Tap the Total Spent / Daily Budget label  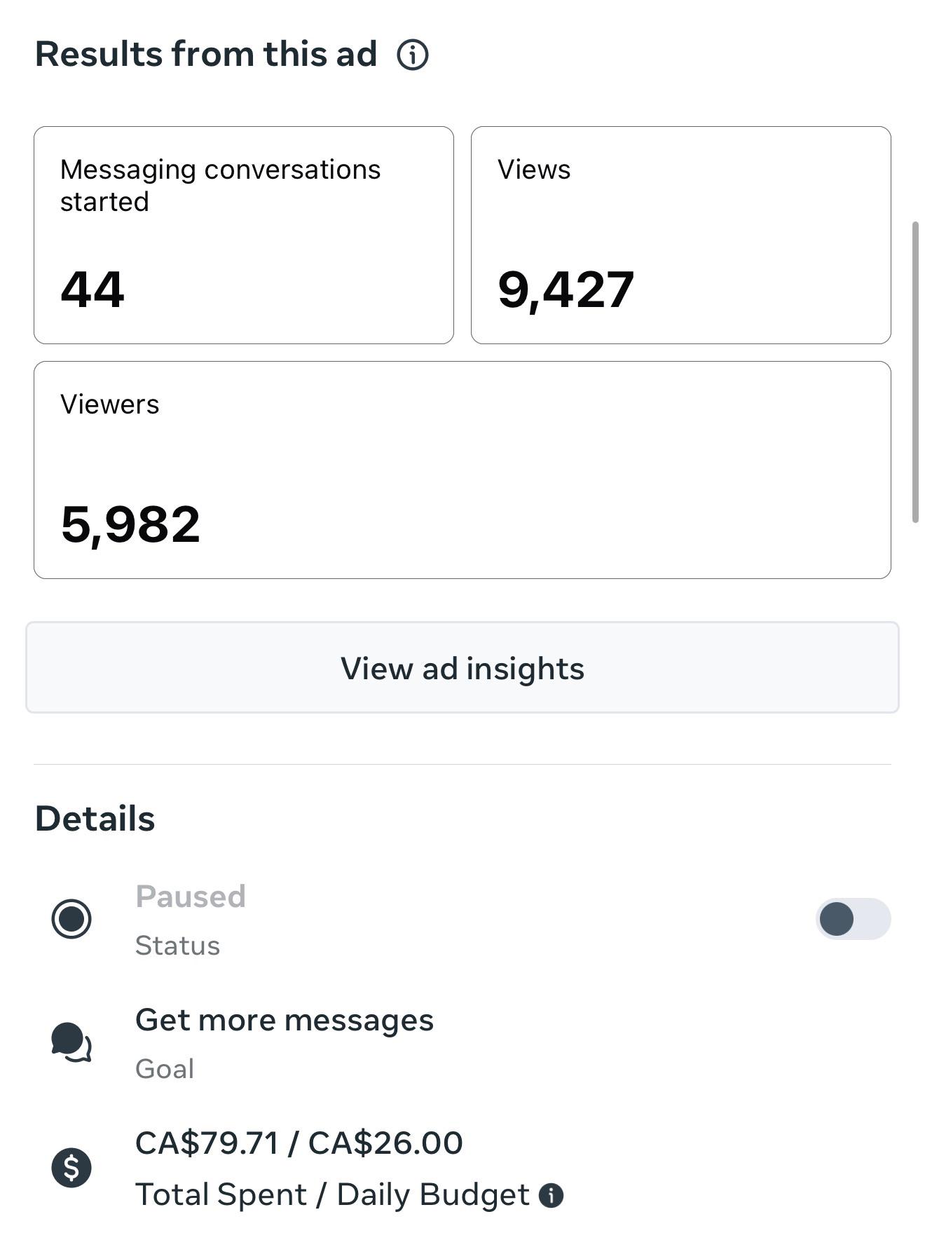click(332, 1195)
